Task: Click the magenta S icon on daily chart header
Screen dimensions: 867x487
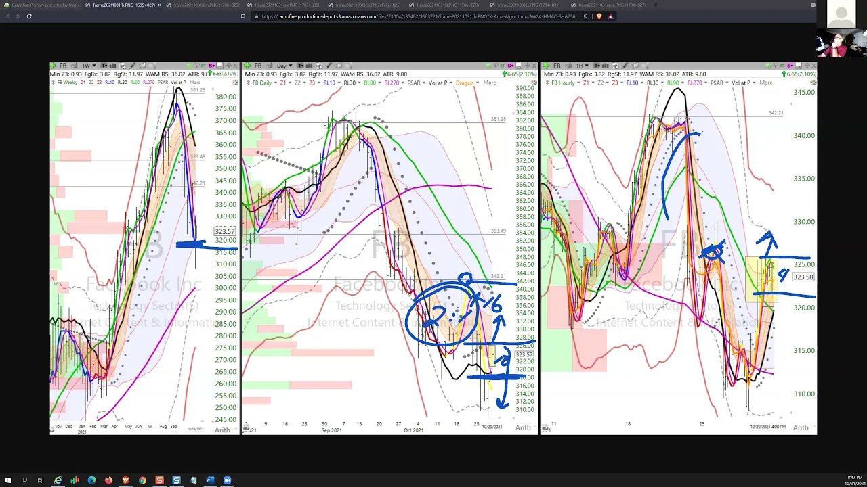Action: tap(510, 66)
